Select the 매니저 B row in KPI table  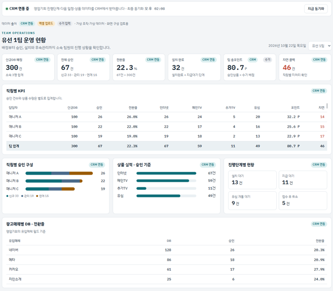click(167, 127)
